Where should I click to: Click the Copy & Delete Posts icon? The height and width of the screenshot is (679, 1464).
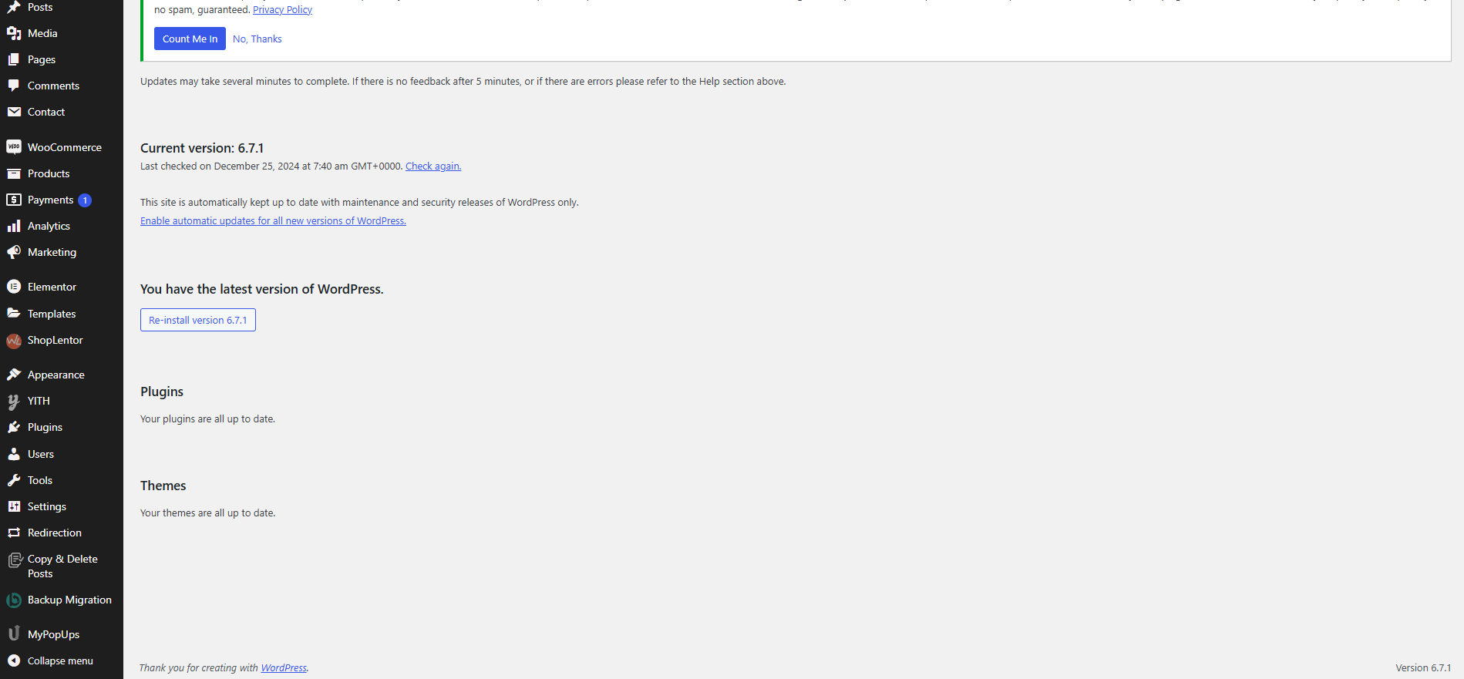pyautogui.click(x=15, y=560)
